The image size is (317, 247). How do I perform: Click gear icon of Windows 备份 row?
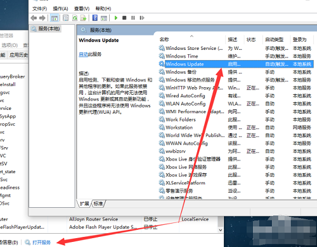[x=162, y=72]
